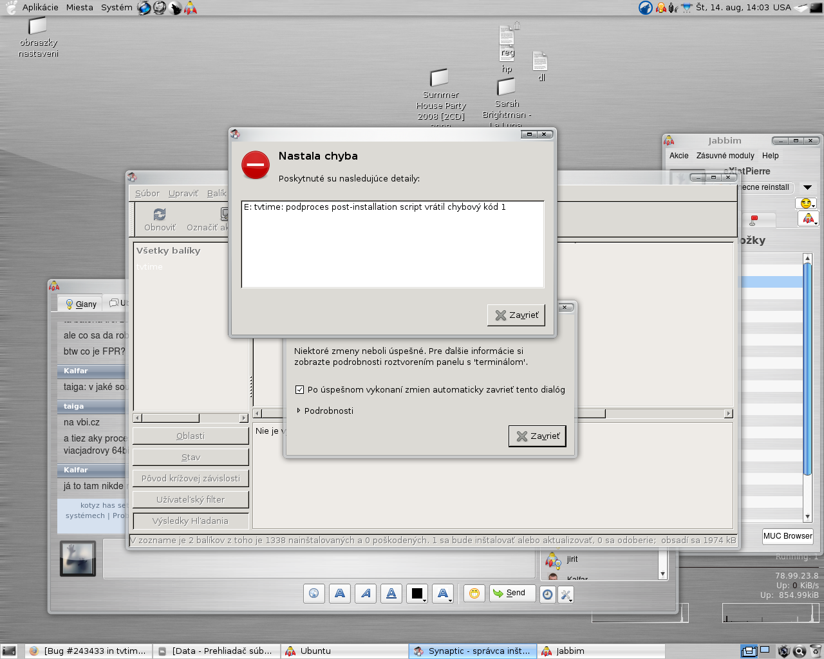The image size is (824, 659).
Task: Click the globe icon in chat toolbar
Action: pyautogui.click(x=314, y=593)
